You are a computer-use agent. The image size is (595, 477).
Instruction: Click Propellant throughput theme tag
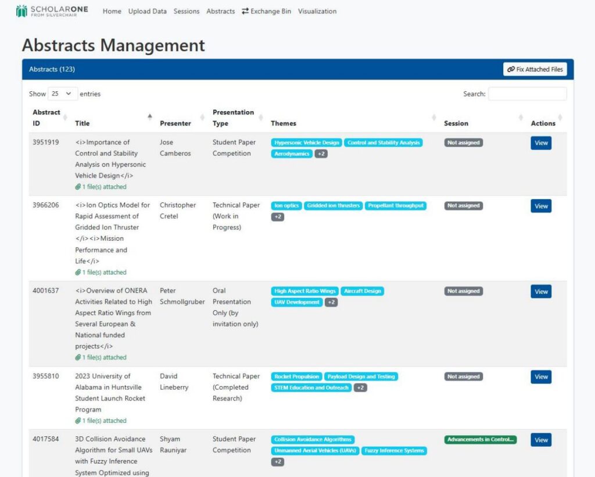pyautogui.click(x=396, y=206)
